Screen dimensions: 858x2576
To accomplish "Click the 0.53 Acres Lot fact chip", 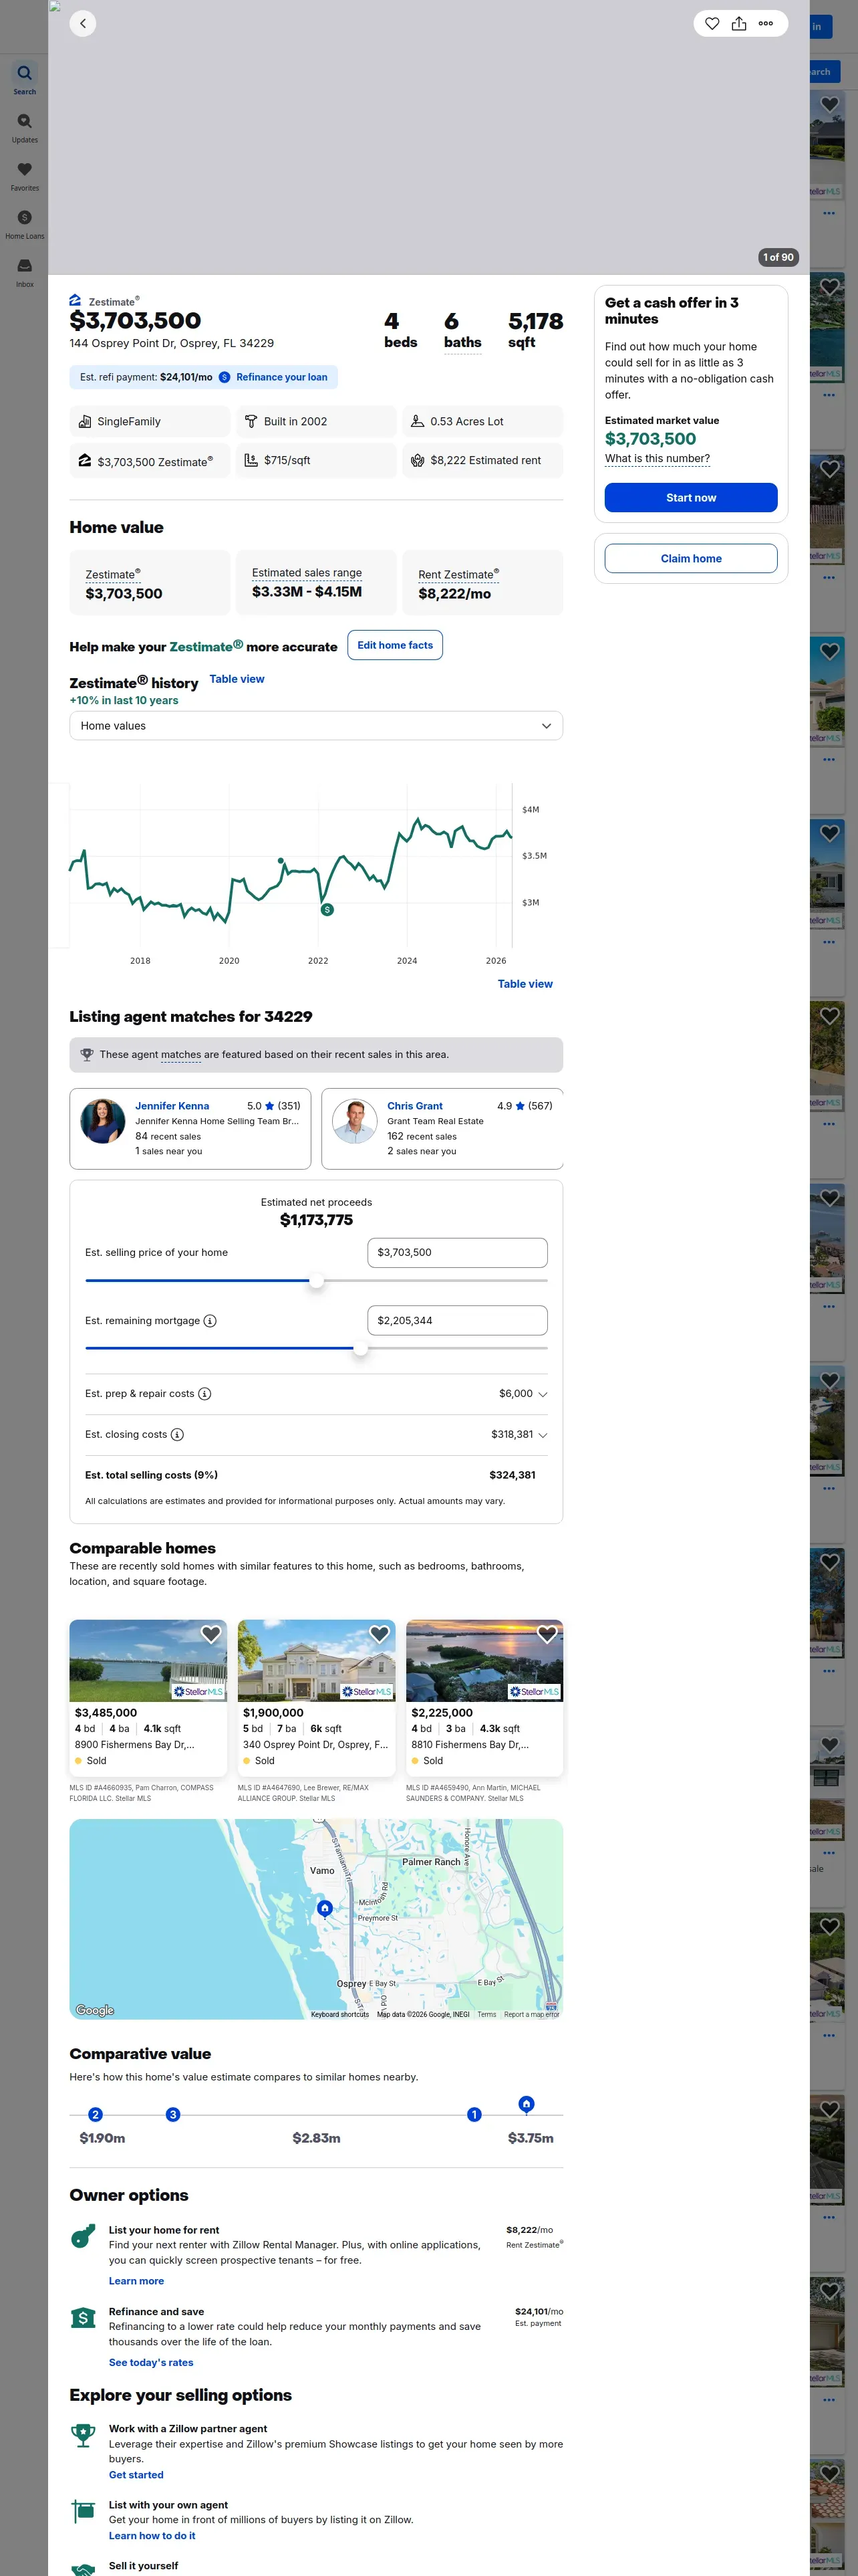I will tap(482, 422).
